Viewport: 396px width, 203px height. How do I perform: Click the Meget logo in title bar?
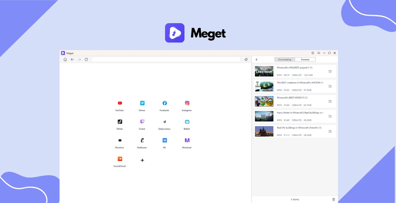coord(63,53)
